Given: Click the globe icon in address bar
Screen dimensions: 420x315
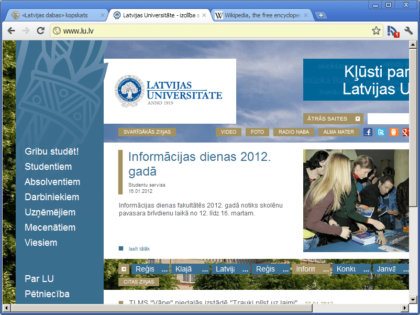Looking at the screenshot, I should coord(57,31).
